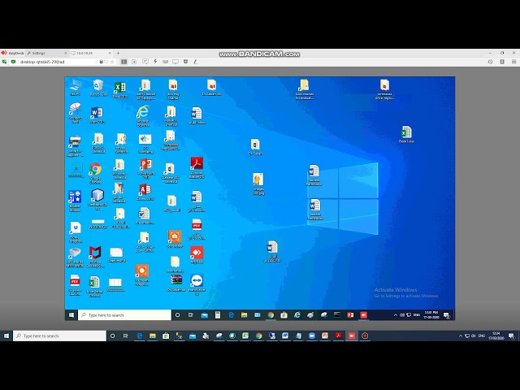
Task: Select McAfee Security shortcut on remote desktop
Action: pyautogui.click(x=95, y=257)
